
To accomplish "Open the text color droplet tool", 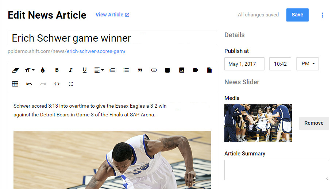I will (43, 70).
